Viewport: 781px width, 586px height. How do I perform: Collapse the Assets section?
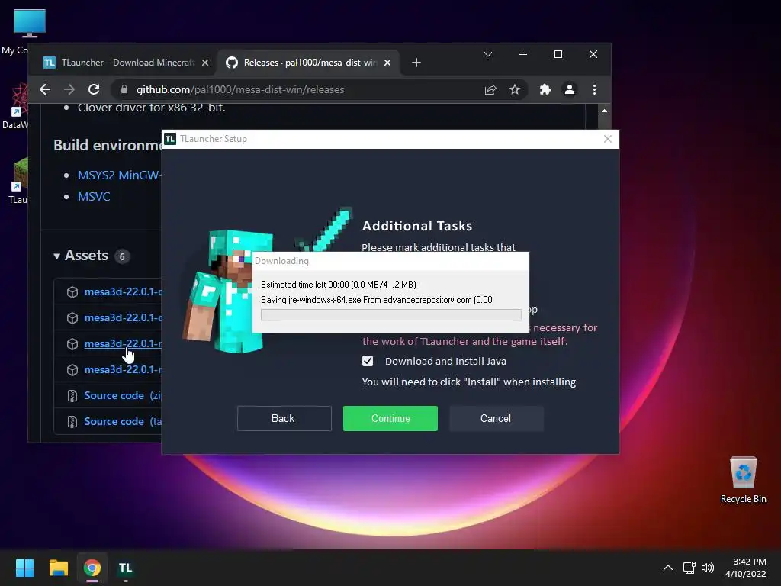pos(56,256)
